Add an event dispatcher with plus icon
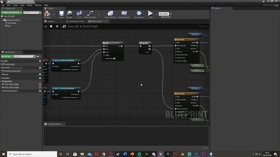This screenshot has height=157, width=280. point(40,91)
